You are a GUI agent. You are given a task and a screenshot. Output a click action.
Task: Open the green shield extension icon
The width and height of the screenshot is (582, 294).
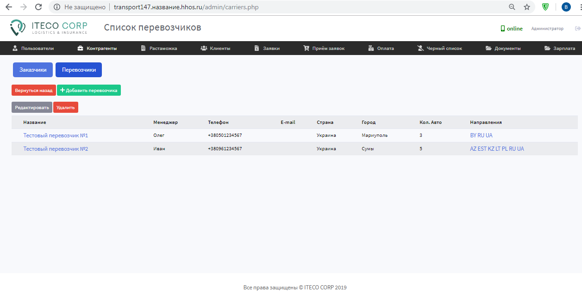[x=546, y=7]
